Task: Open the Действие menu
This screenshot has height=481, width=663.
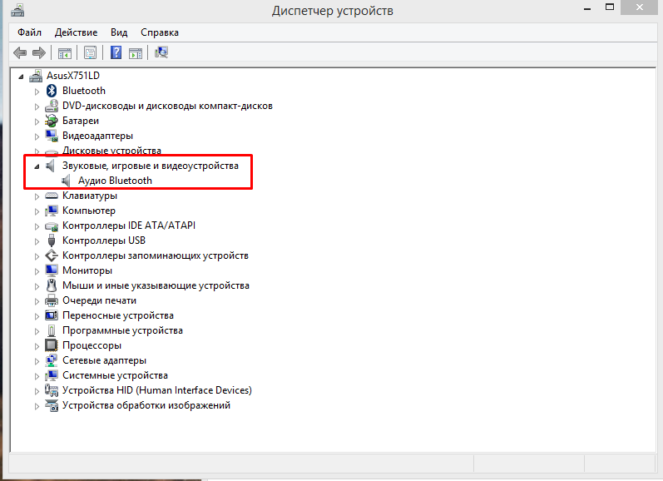Action: [x=76, y=32]
